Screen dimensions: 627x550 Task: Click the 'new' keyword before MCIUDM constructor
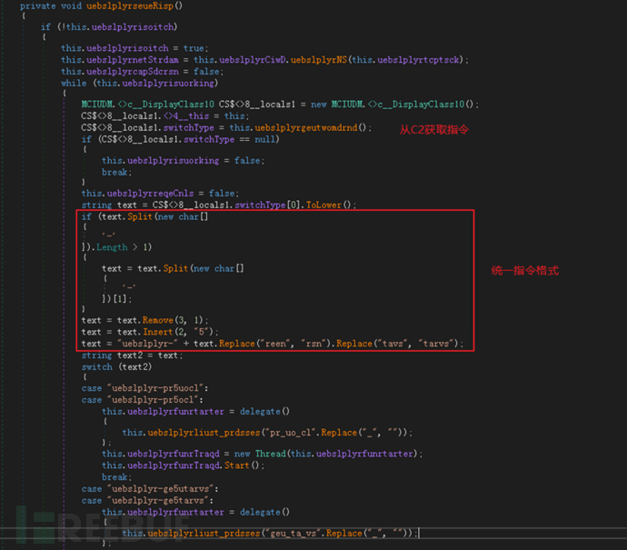pyautogui.click(x=319, y=105)
